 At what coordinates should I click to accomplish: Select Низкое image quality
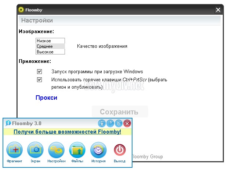tap(50, 41)
